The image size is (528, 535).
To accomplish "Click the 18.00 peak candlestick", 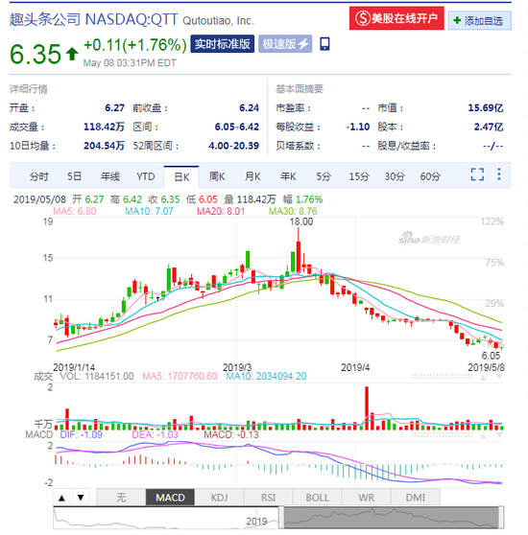I will 299,251.
